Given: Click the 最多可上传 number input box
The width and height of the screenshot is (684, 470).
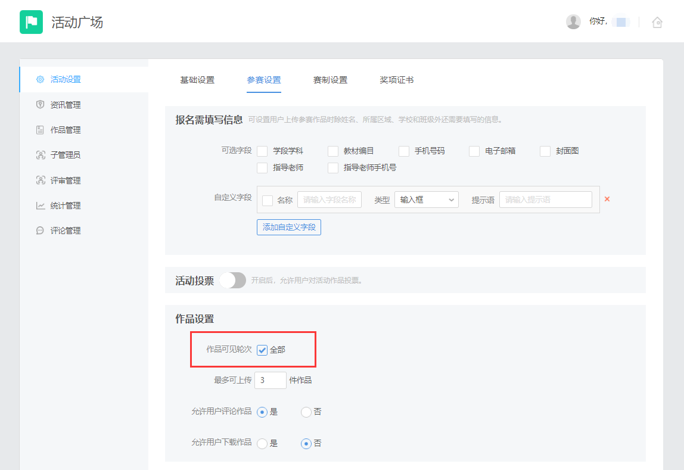Looking at the screenshot, I should 270,380.
